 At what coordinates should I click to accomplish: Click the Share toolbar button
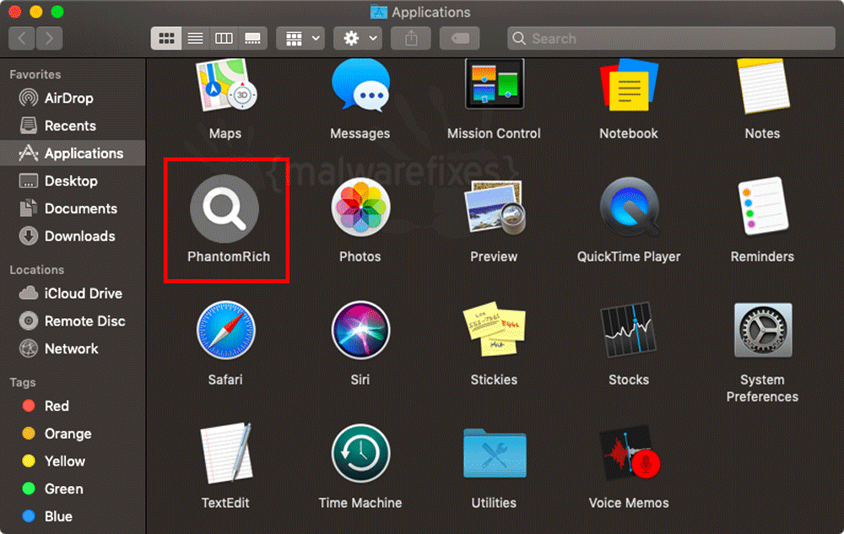coord(411,38)
